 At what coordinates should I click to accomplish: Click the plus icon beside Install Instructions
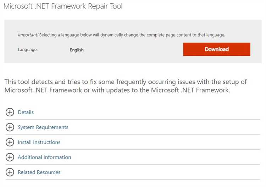(10, 142)
